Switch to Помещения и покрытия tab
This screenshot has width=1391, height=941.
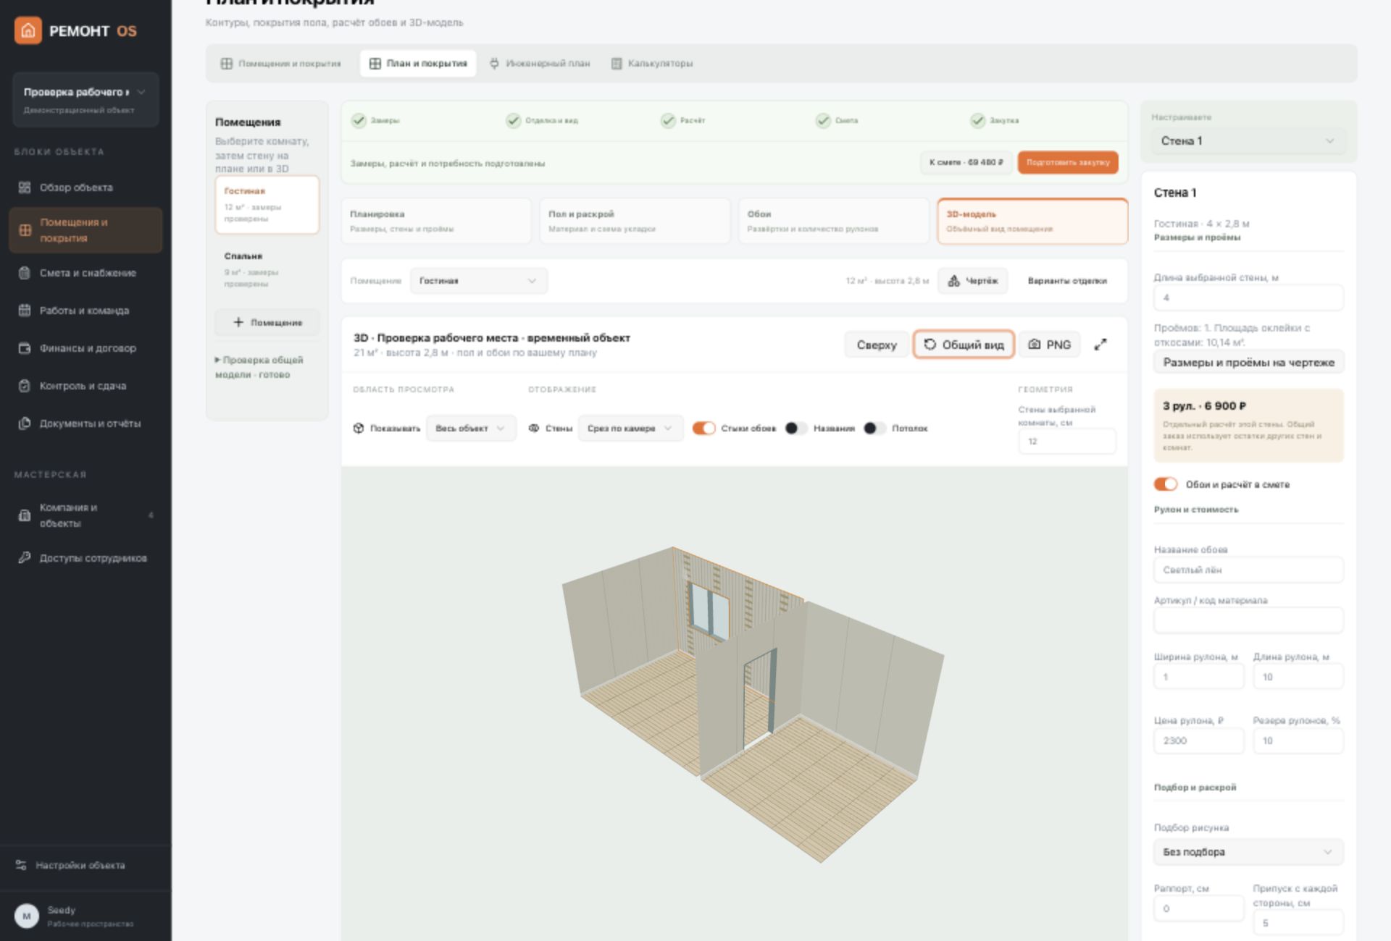[281, 64]
